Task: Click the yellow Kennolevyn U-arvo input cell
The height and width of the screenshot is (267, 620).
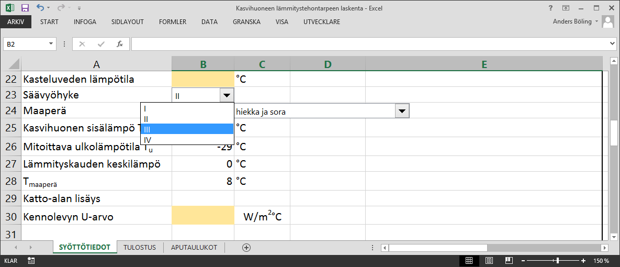Action: tap(203, 216)
